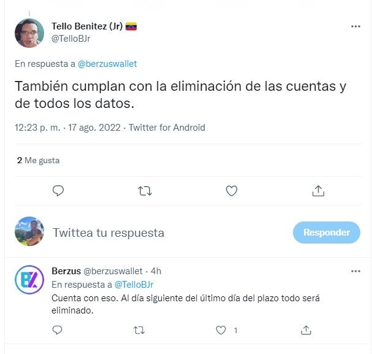This screenshot has height=354, width=372.
Task: Retweet the main tweet by TelloBJr
Action: pos(145,191)
